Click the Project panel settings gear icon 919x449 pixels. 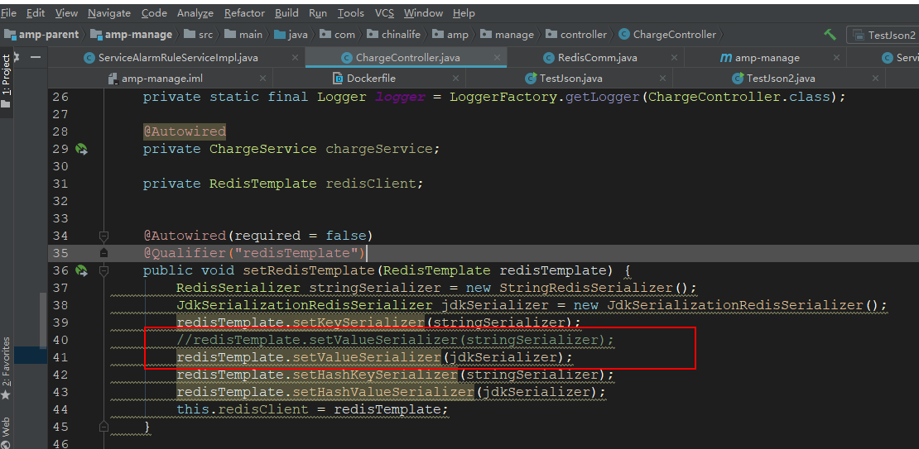click(x=17, y=57)
